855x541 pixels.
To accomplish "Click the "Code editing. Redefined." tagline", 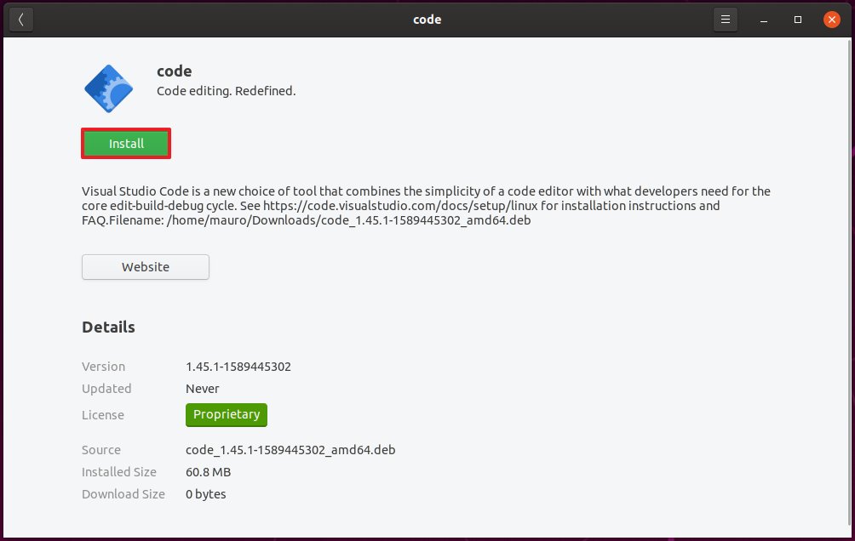I will (x=227, y=91).
